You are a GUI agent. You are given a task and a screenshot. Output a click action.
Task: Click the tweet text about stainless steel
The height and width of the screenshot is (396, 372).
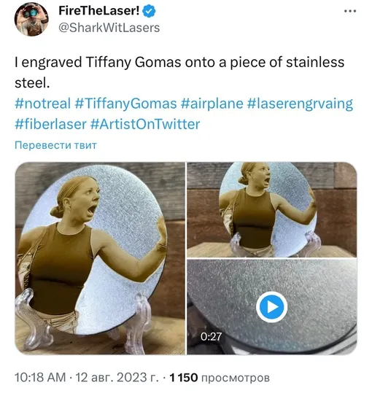click(x=179, y=72)
